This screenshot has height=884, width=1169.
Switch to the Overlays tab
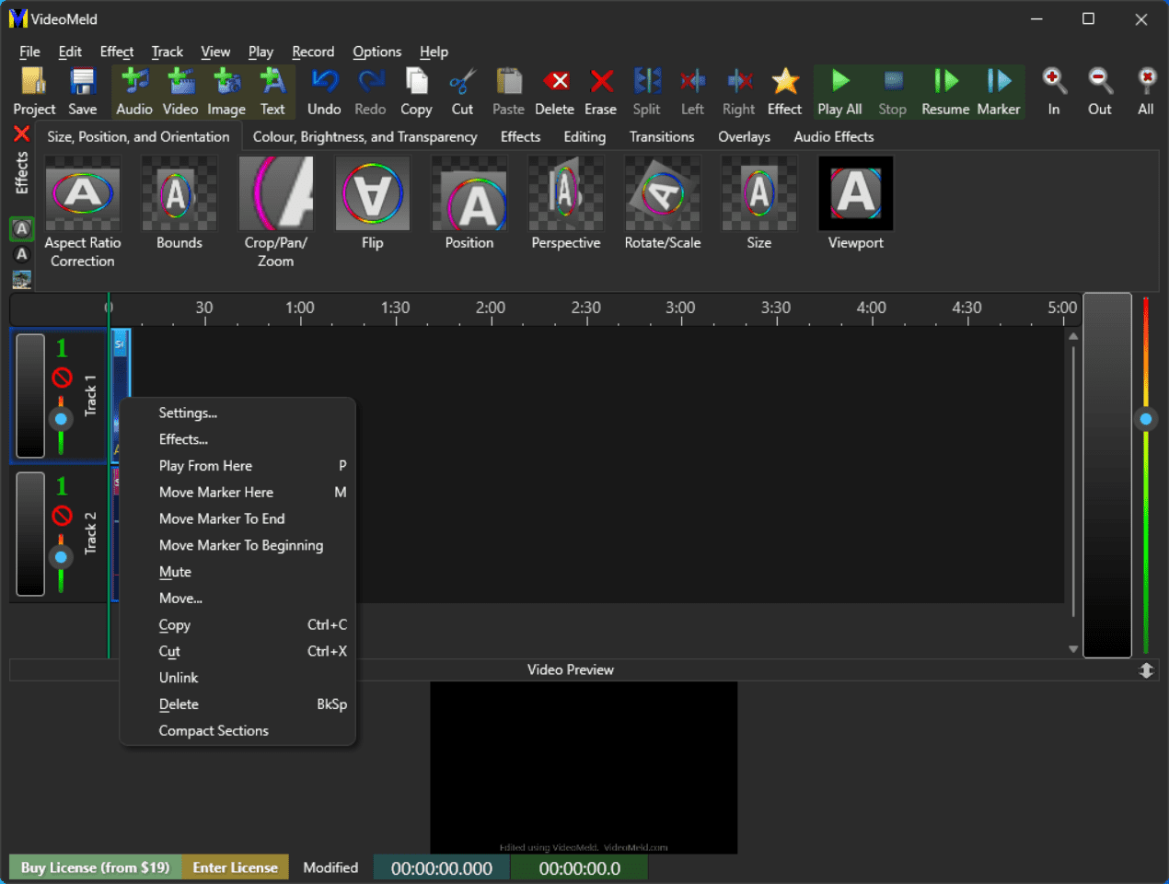point(744,136)
